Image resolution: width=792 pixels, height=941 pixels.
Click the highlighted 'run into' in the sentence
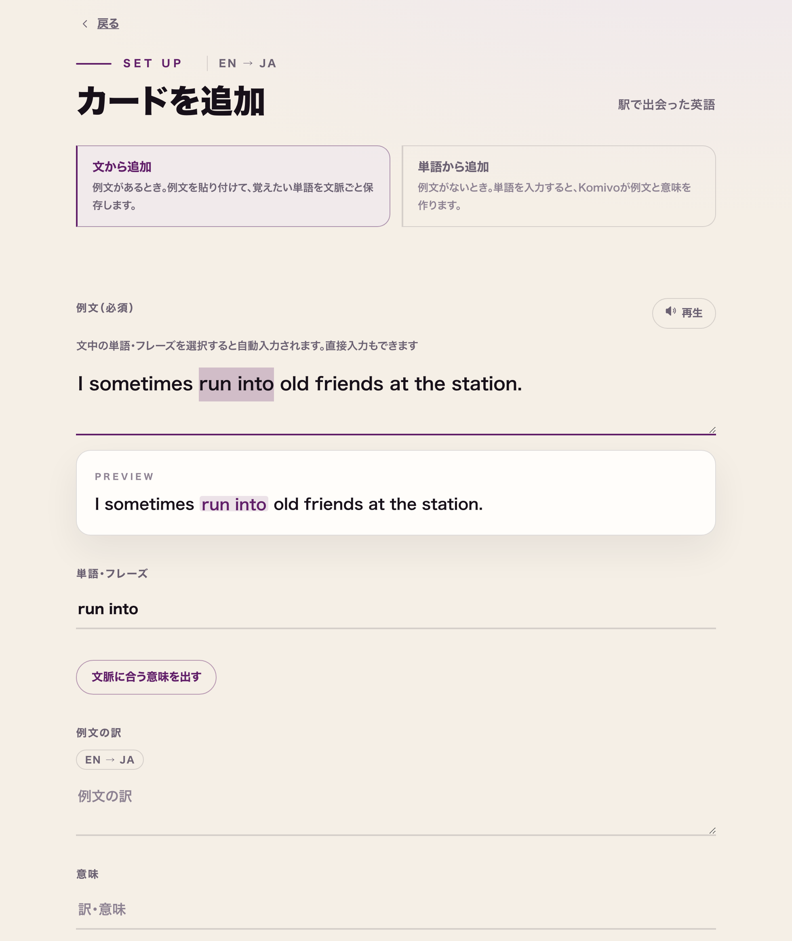tap(236, 384)
